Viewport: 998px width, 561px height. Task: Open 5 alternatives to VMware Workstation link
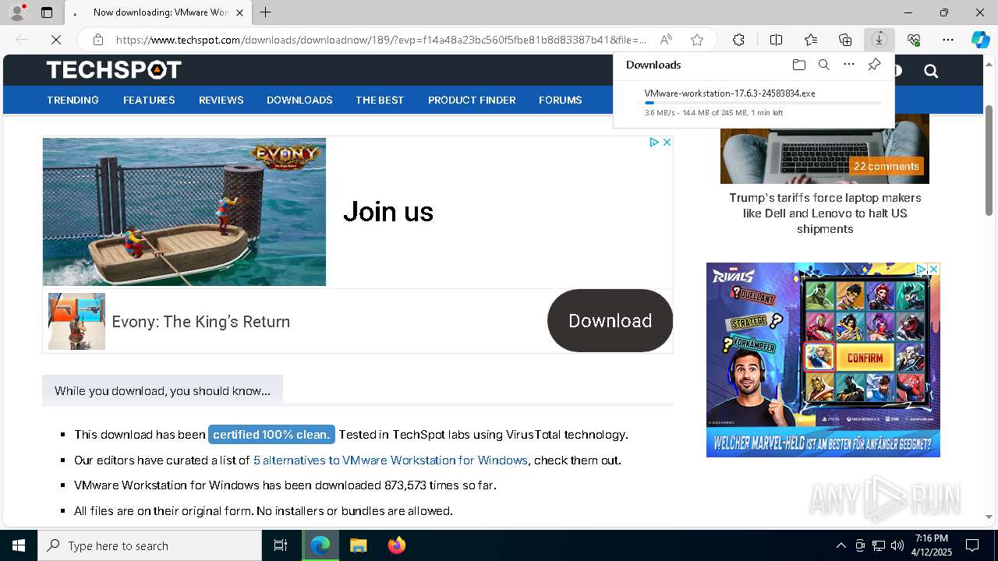point(391,460)
